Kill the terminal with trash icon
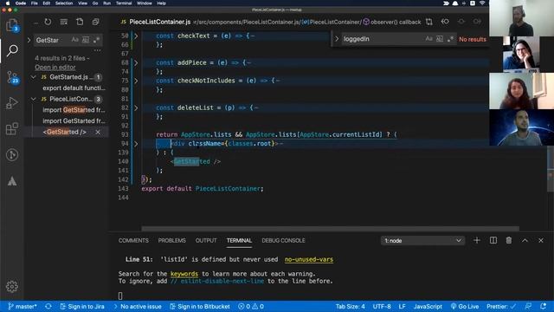Screen dimensions: 554x312 pos(509,241)
